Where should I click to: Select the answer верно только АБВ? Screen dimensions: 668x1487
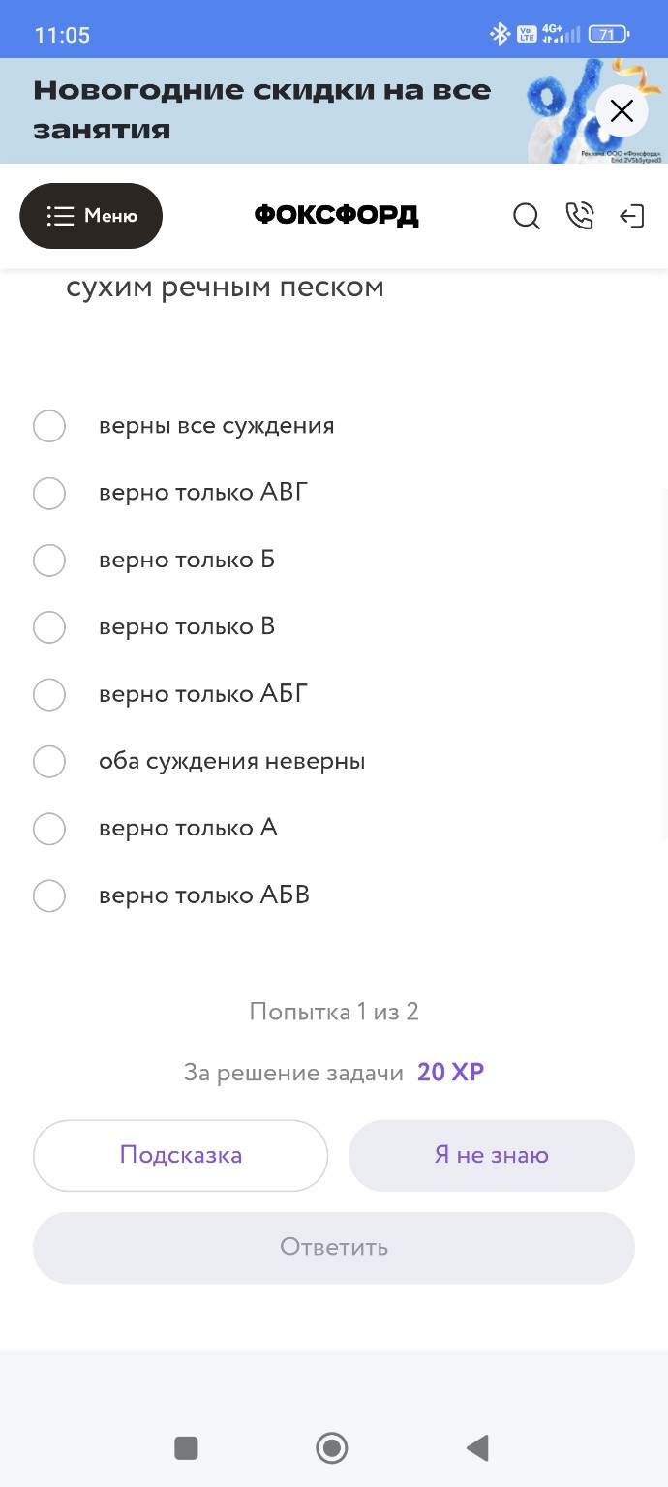[49, 896]
